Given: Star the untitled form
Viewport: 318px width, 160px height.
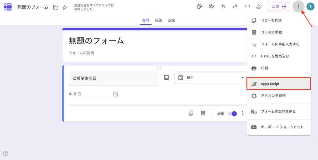Looking at the screenshot, I should tap(65, 8).
